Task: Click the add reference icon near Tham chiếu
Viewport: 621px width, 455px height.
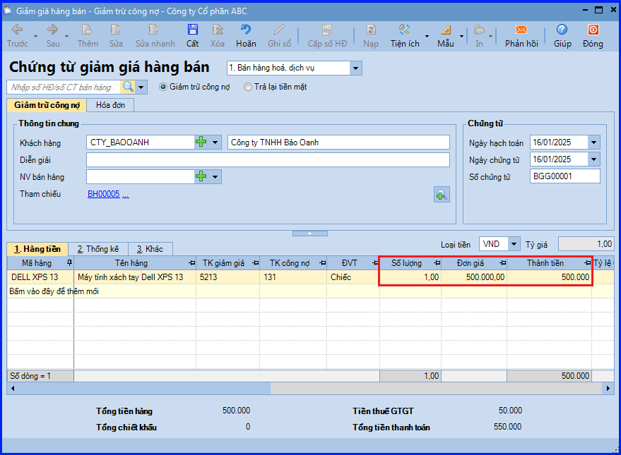Action: coord(442,195)
